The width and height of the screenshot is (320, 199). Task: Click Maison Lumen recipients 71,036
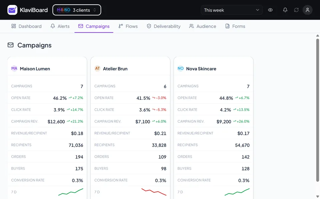[x=76, y=145]
